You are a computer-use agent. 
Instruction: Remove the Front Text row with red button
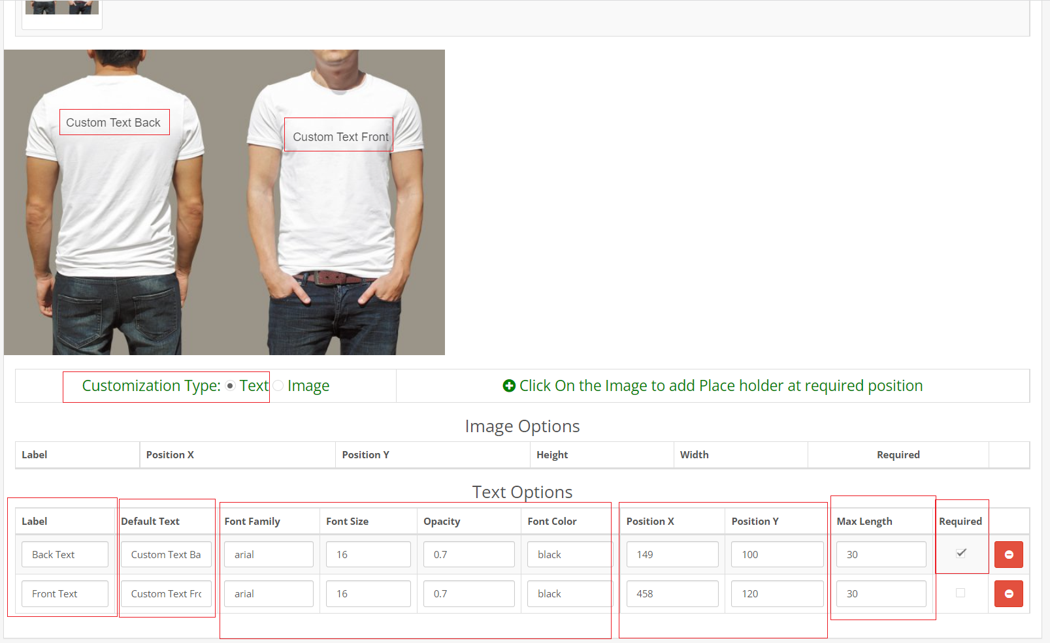pyautogui.click(x=1008, y=593)
